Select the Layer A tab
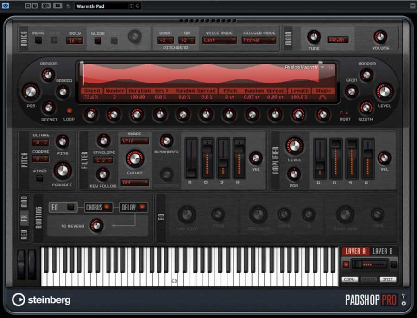This screenshot has width=417, height=318. pos(355,251)
